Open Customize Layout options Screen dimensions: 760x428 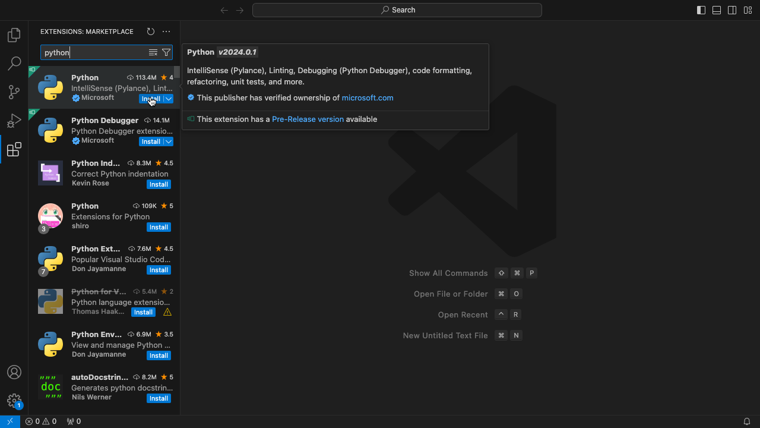[x=748, y=10]
